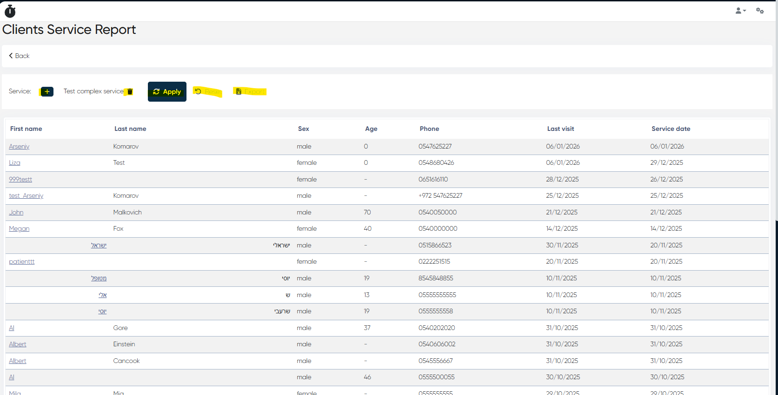Open the test_Arseniy client link
This screenshot has width=778, height=395.
point(26,195)
